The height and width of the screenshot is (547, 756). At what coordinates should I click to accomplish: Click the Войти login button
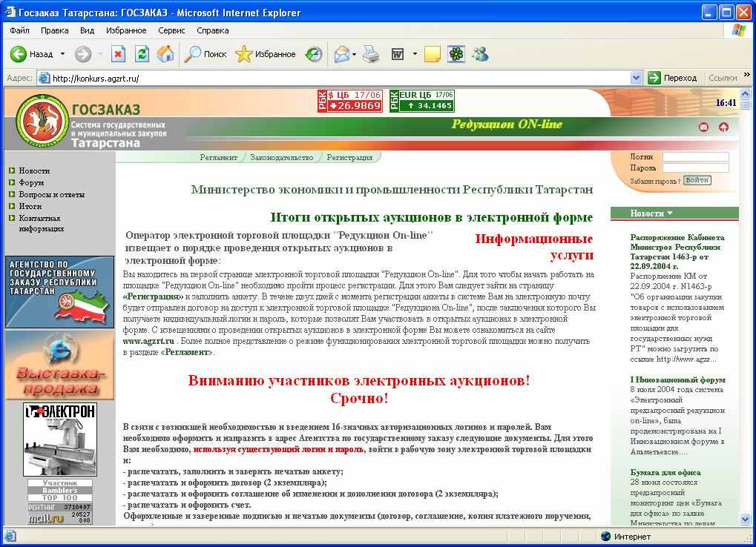(x=697, y=180)
